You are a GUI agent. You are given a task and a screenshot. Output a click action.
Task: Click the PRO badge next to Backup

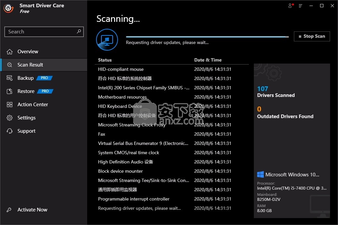44,78
